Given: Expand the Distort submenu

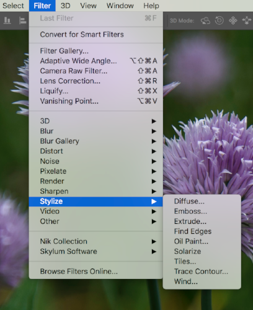Looking at the screenshot, I should tap(96, 151).
